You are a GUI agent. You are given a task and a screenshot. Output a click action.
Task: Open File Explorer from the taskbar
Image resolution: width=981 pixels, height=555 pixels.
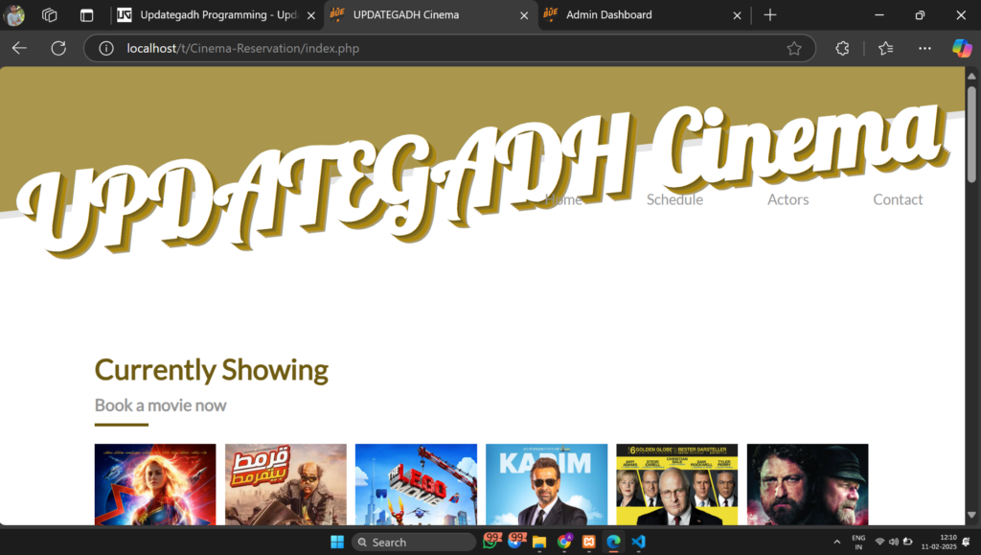tap(539, 542)
